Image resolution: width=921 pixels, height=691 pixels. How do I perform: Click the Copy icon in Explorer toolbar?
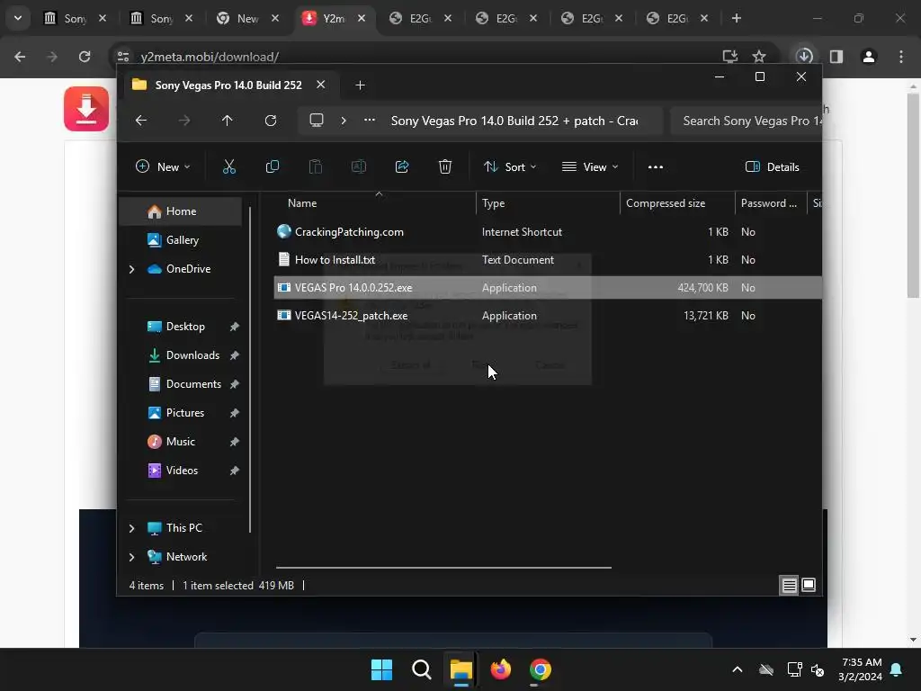point(272,166)
